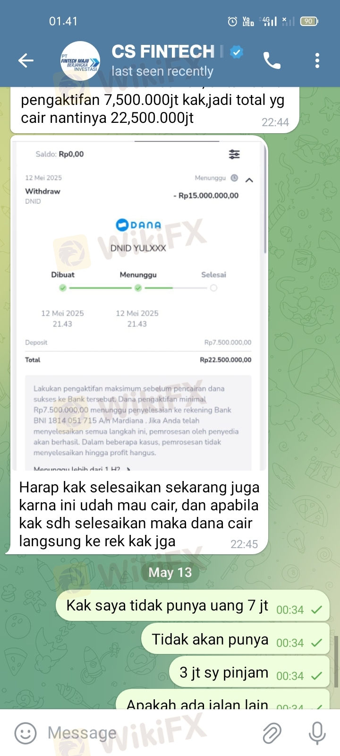Collapse the Withdraw entry chevron
This screenshot has height=756, width=340.
tap(249, 180)
